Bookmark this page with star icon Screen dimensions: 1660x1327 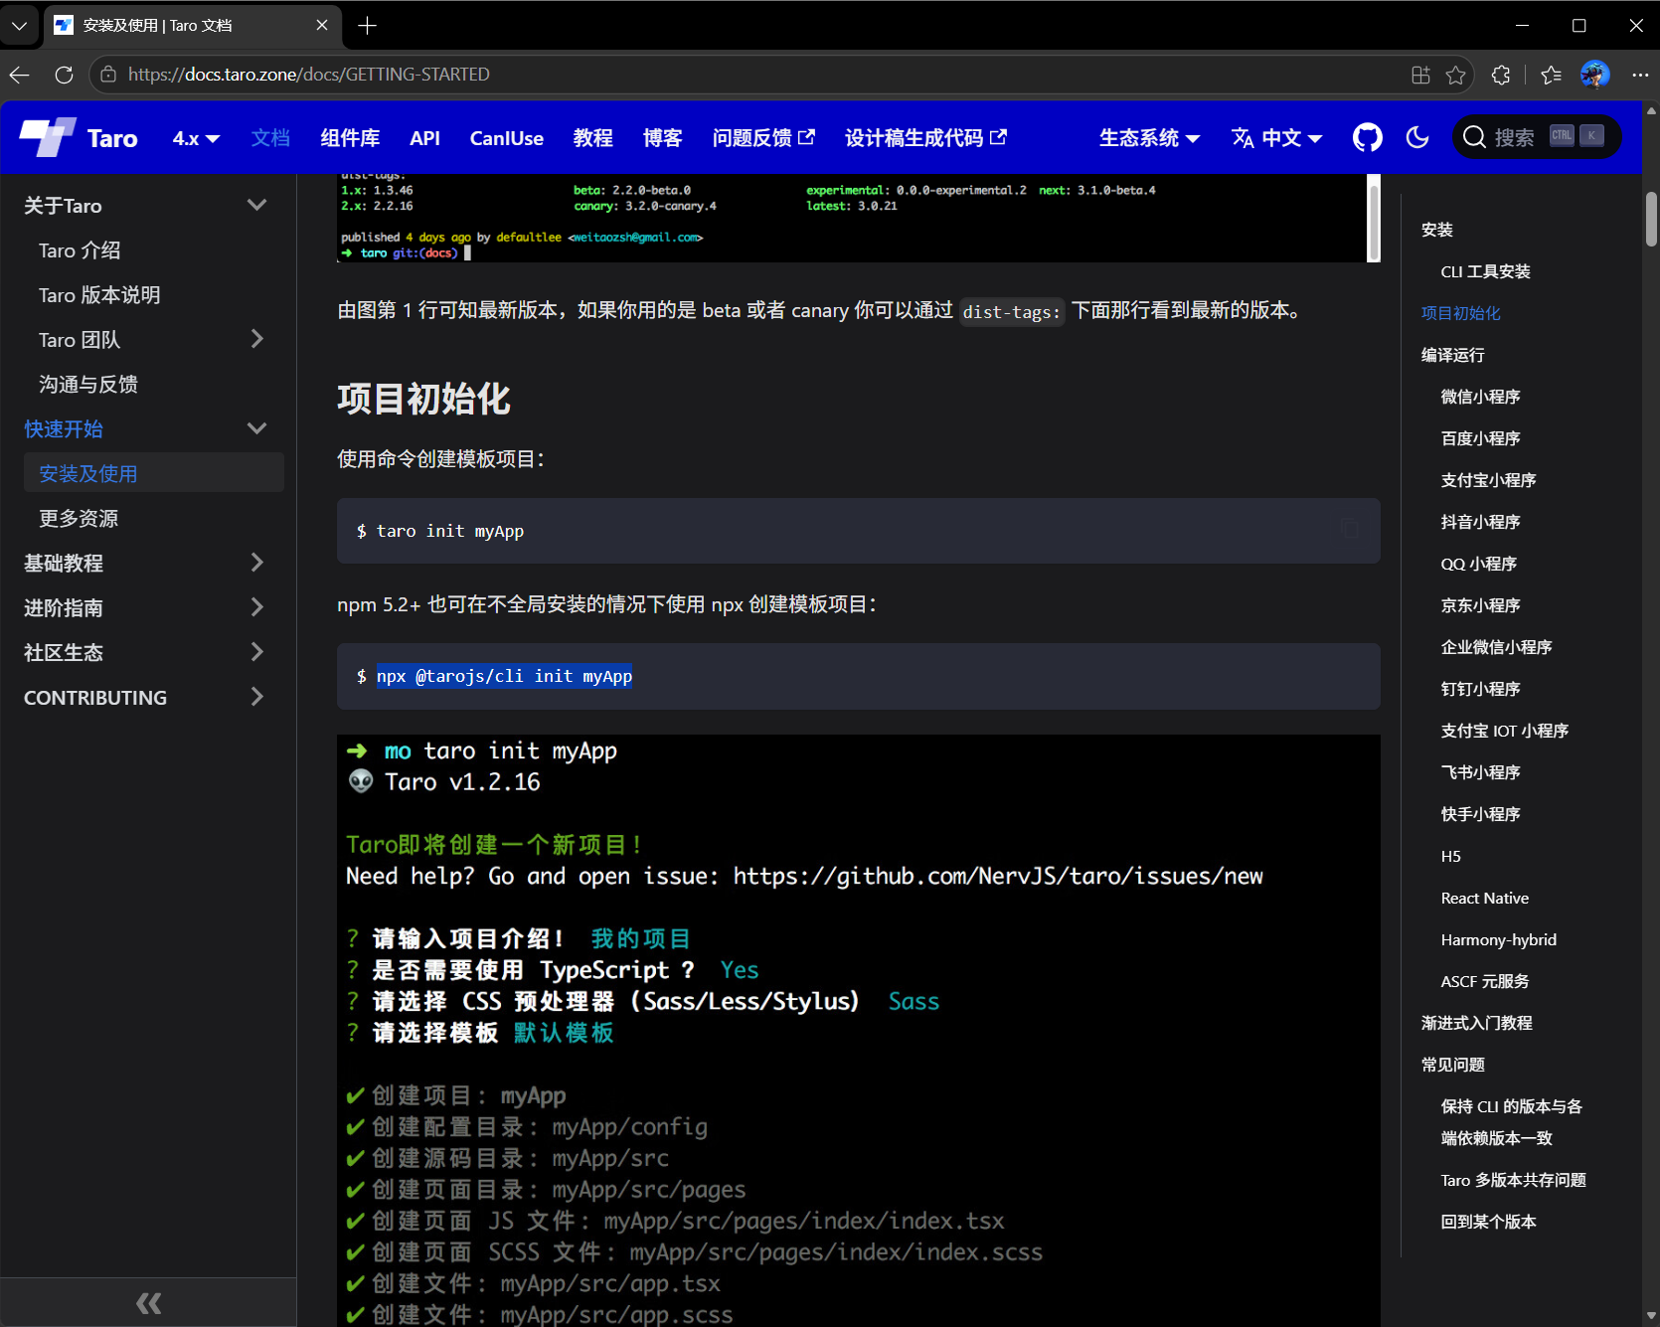[x=1456, y=75]
